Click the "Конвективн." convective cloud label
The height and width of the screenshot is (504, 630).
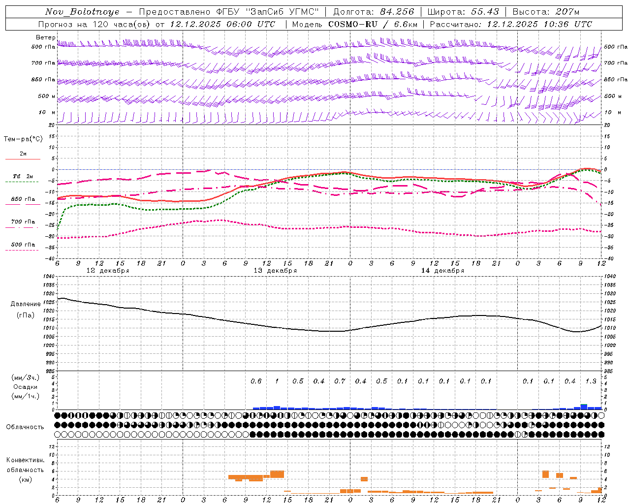pyautogui.click(x=25, y=460)
